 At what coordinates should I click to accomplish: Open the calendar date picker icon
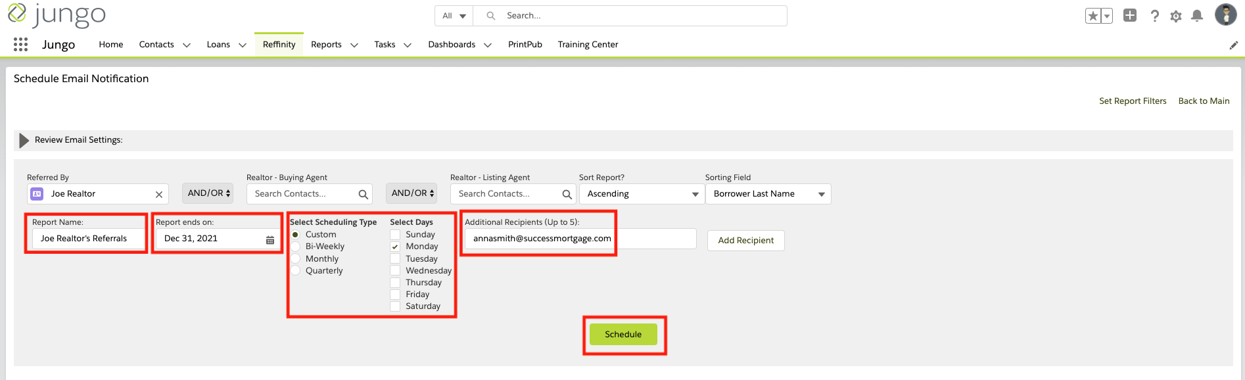[270, 239]
